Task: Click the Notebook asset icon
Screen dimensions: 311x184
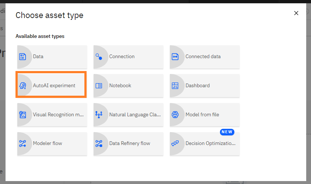Action: 99,86
